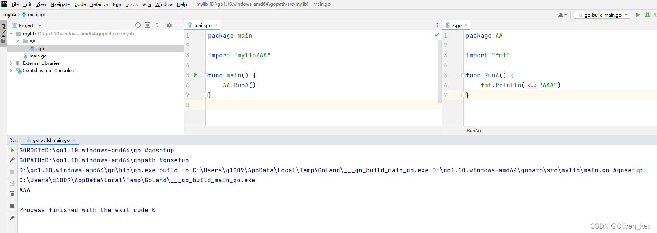Open the go build main.go configuration dropdown
Image resolution: width=657 pixels, height=233 pixels.
point(603,15)
